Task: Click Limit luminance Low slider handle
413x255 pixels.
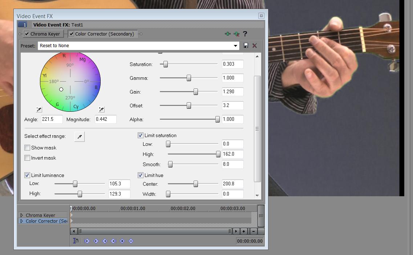Action: (x=75, y=184)
